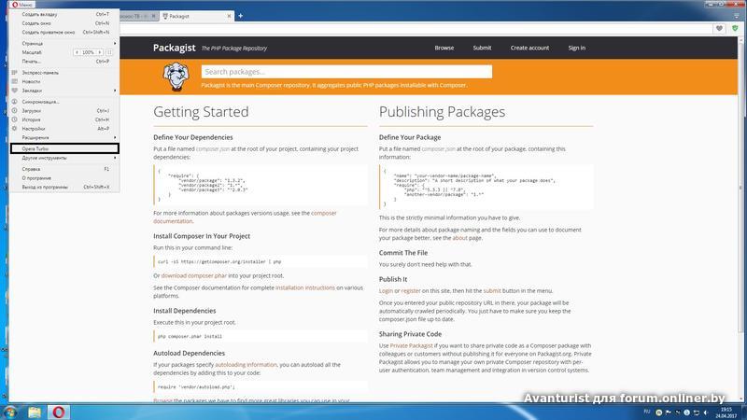747x420 pixels.
Task: Open История via its clock icon
Action: tap(14, 119)
